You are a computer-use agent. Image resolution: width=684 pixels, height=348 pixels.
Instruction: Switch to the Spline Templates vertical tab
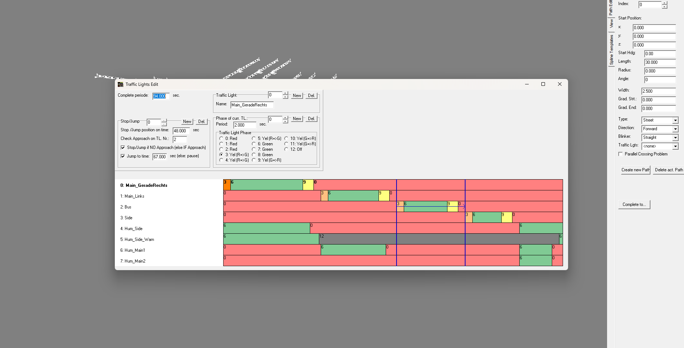coord(611,50)
